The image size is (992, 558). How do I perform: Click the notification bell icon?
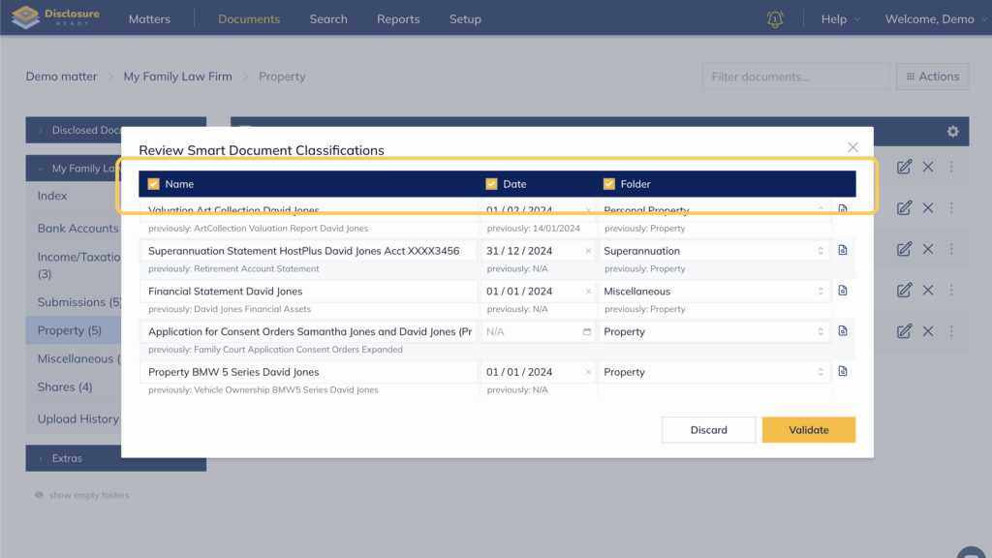click(x=775, y=19)
